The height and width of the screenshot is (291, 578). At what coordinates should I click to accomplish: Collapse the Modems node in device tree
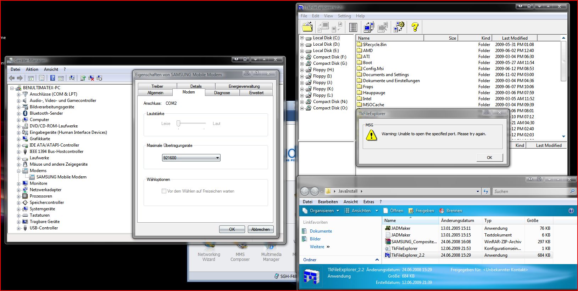pos(18,171)
